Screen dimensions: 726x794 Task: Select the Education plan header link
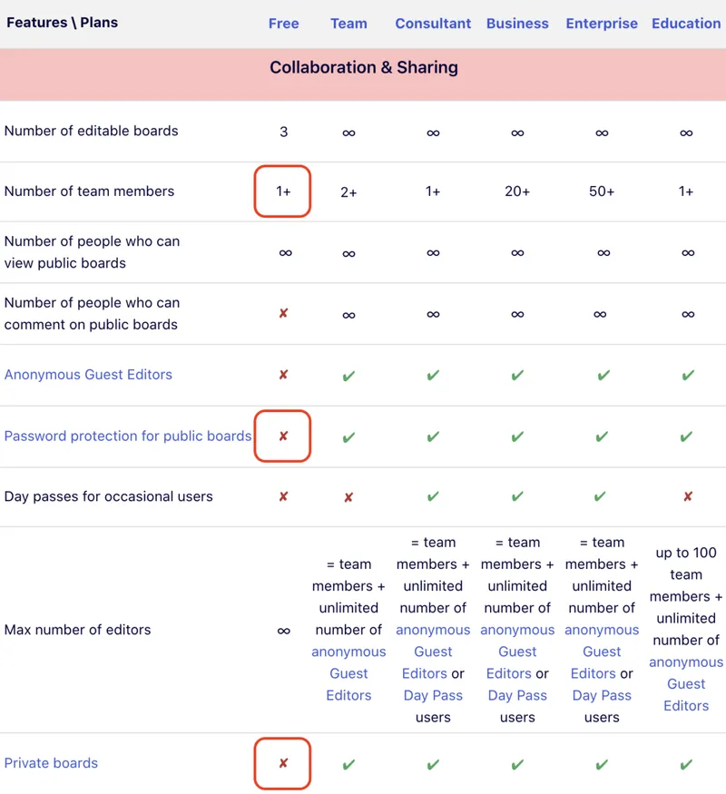686,24
